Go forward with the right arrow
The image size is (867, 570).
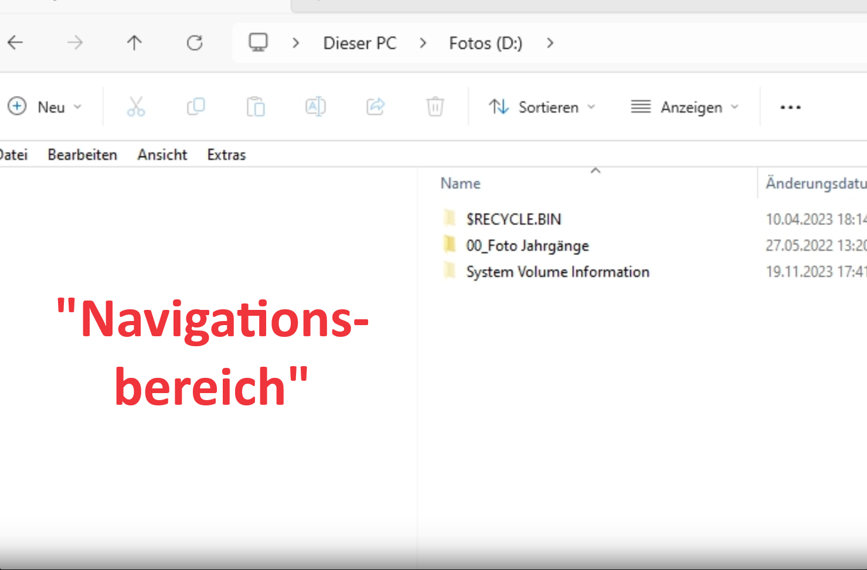[74, 43]
